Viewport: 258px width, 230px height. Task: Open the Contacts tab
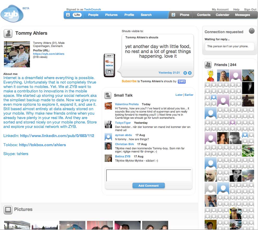pos(204,15)
